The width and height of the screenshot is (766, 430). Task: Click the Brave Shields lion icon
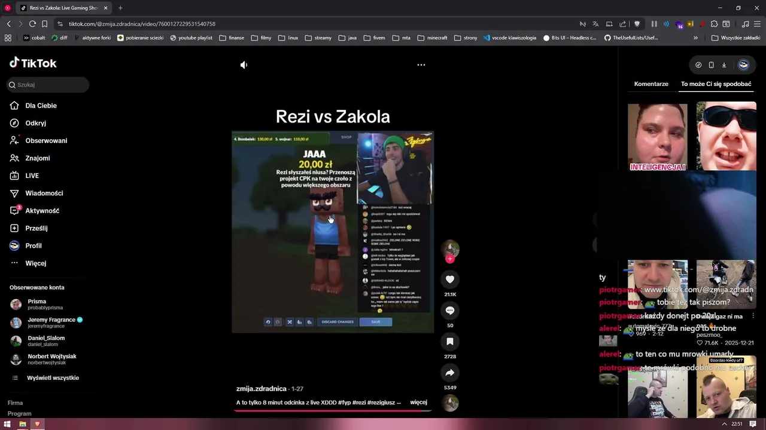(x=637, y=24)
